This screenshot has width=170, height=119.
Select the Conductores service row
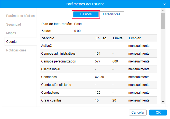(50, 93)
